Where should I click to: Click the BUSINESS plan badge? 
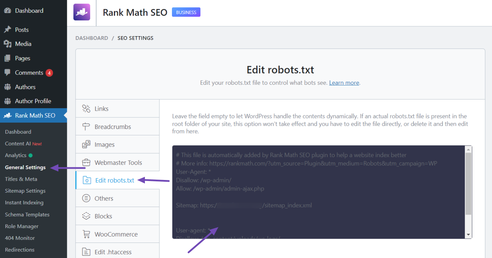[x=186, y=12]
